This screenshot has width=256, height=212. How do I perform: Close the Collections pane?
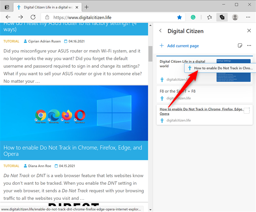pyautogui.click(x=249, y=30)
